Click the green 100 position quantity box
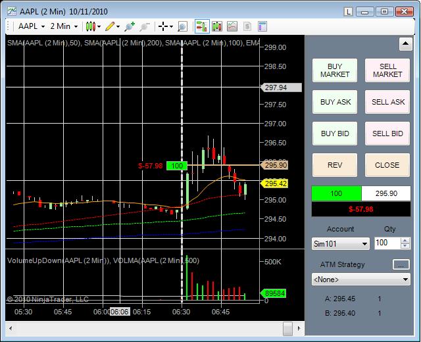This screenshot has height=342, width=421. coord(336,193)
